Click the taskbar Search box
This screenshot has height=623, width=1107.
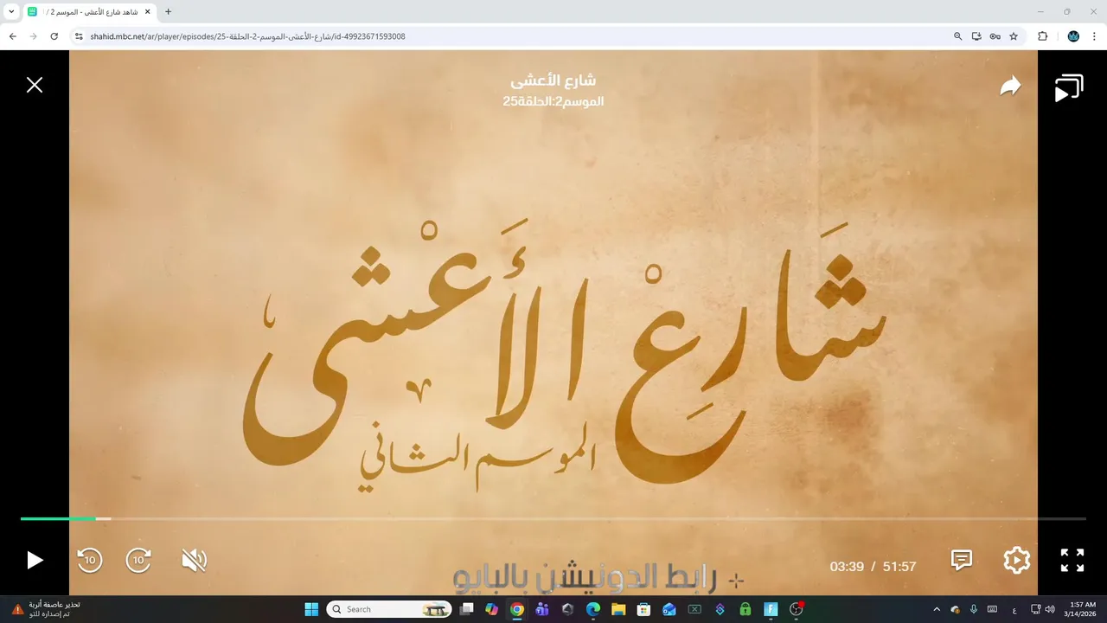pyautogui.click(x=391, y=609)
